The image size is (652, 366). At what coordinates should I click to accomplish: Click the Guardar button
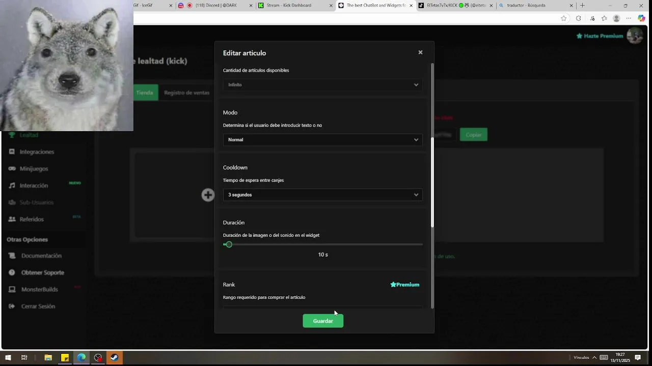pos(323,321)
